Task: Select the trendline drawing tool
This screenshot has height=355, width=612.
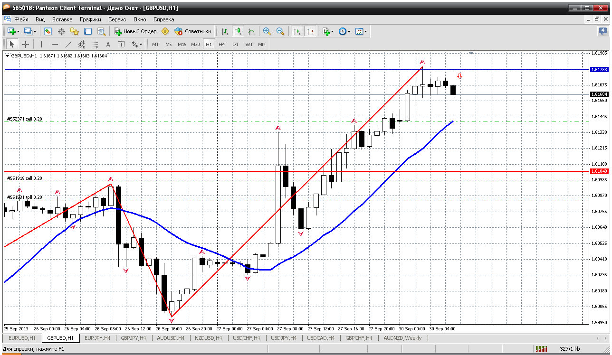Action: (68, 44)
